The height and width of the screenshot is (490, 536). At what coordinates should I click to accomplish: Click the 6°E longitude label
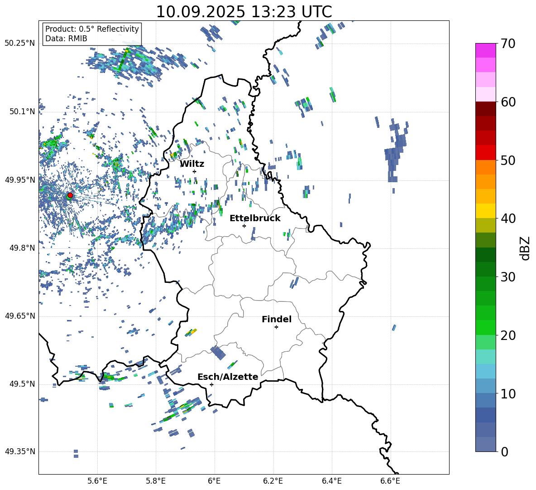(x=214, y=481)
